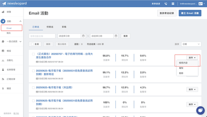Open the 20250625 重新寄送 campaign link
This screenshot has width=207, height=117.
64,72
